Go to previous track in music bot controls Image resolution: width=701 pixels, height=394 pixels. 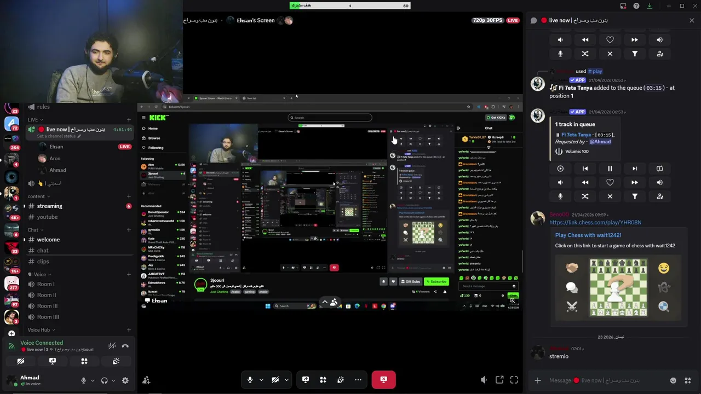(x=585, y=169)
